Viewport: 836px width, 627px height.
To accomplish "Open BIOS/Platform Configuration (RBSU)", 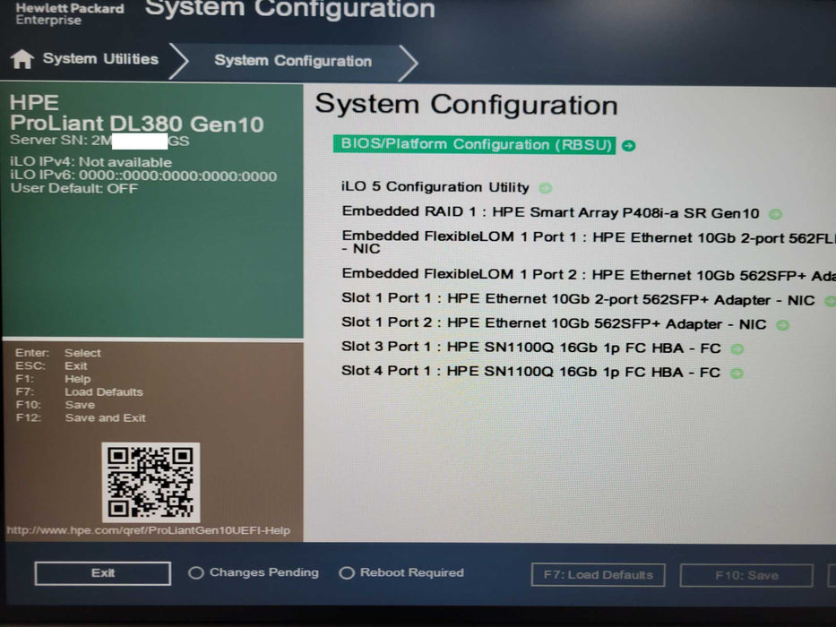I will click(x=474, y=144).
